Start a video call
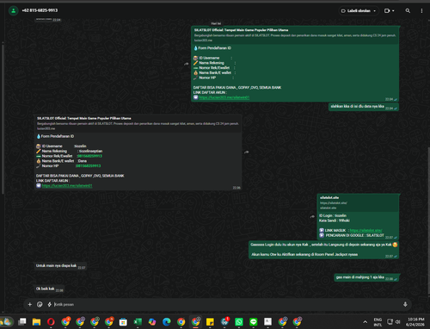The height and width of the screenshot is (329, 430). tap(387, 10)
